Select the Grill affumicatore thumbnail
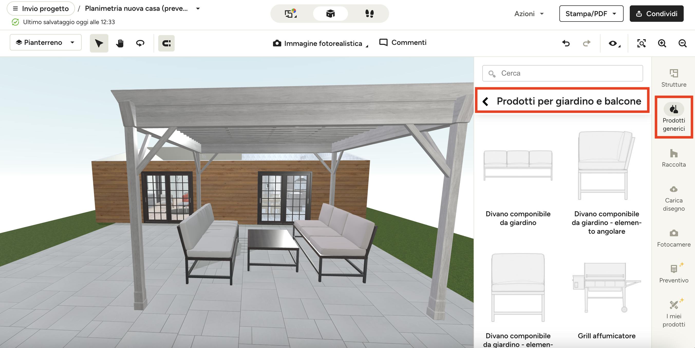Viewport: 695px width, 348px height. (606, 288)
